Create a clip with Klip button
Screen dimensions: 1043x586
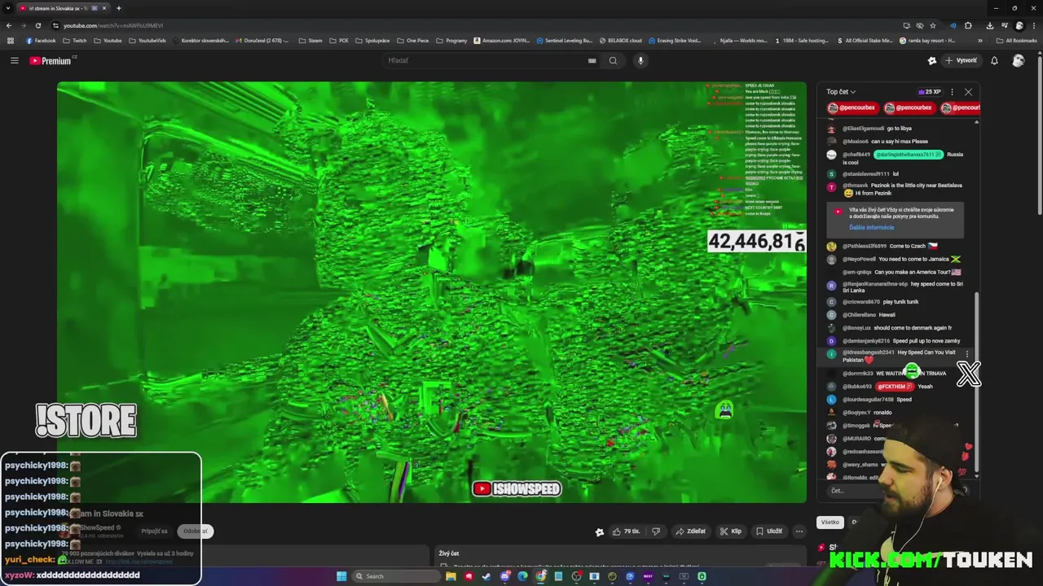pyautogui.click(x=731, y=531)
